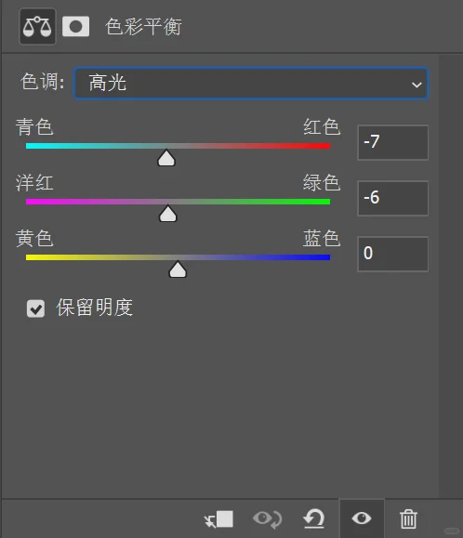Toggle layer visibility eye icon

[362, 518]
